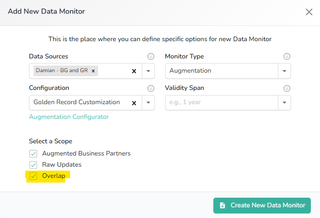320x218 pixels.
Task: Click the Validity Span info icon
Action: [286, 88]
